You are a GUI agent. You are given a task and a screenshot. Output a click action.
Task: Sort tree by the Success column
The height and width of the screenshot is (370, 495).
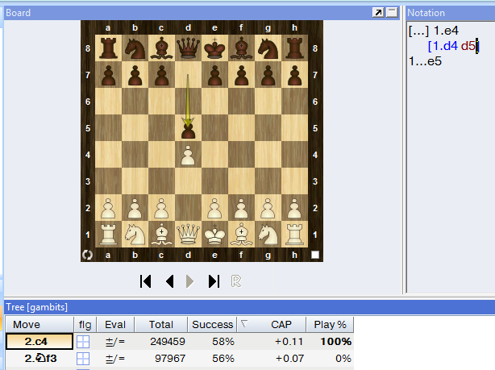212,324
